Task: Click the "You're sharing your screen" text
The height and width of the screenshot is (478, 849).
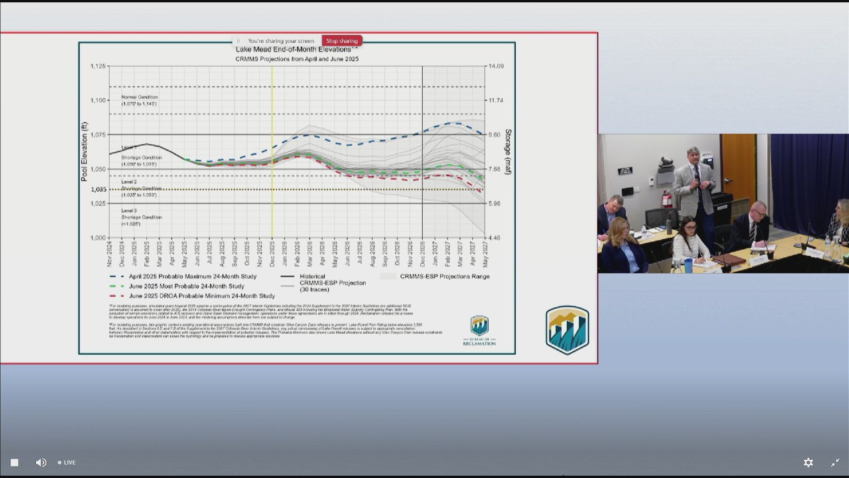Action: click(x=281, y=41)
